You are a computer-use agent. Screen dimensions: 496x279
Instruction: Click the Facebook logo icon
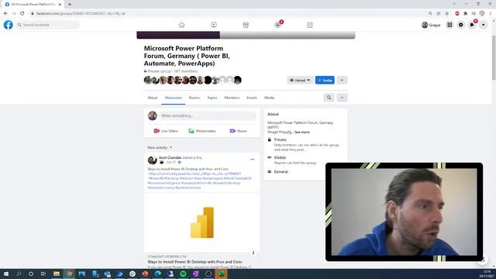coord(9,25)
